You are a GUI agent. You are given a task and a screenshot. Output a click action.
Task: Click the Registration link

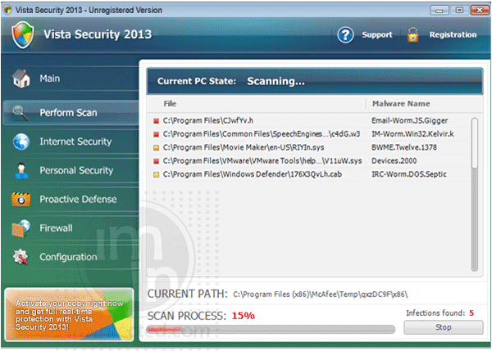point(453,34)
